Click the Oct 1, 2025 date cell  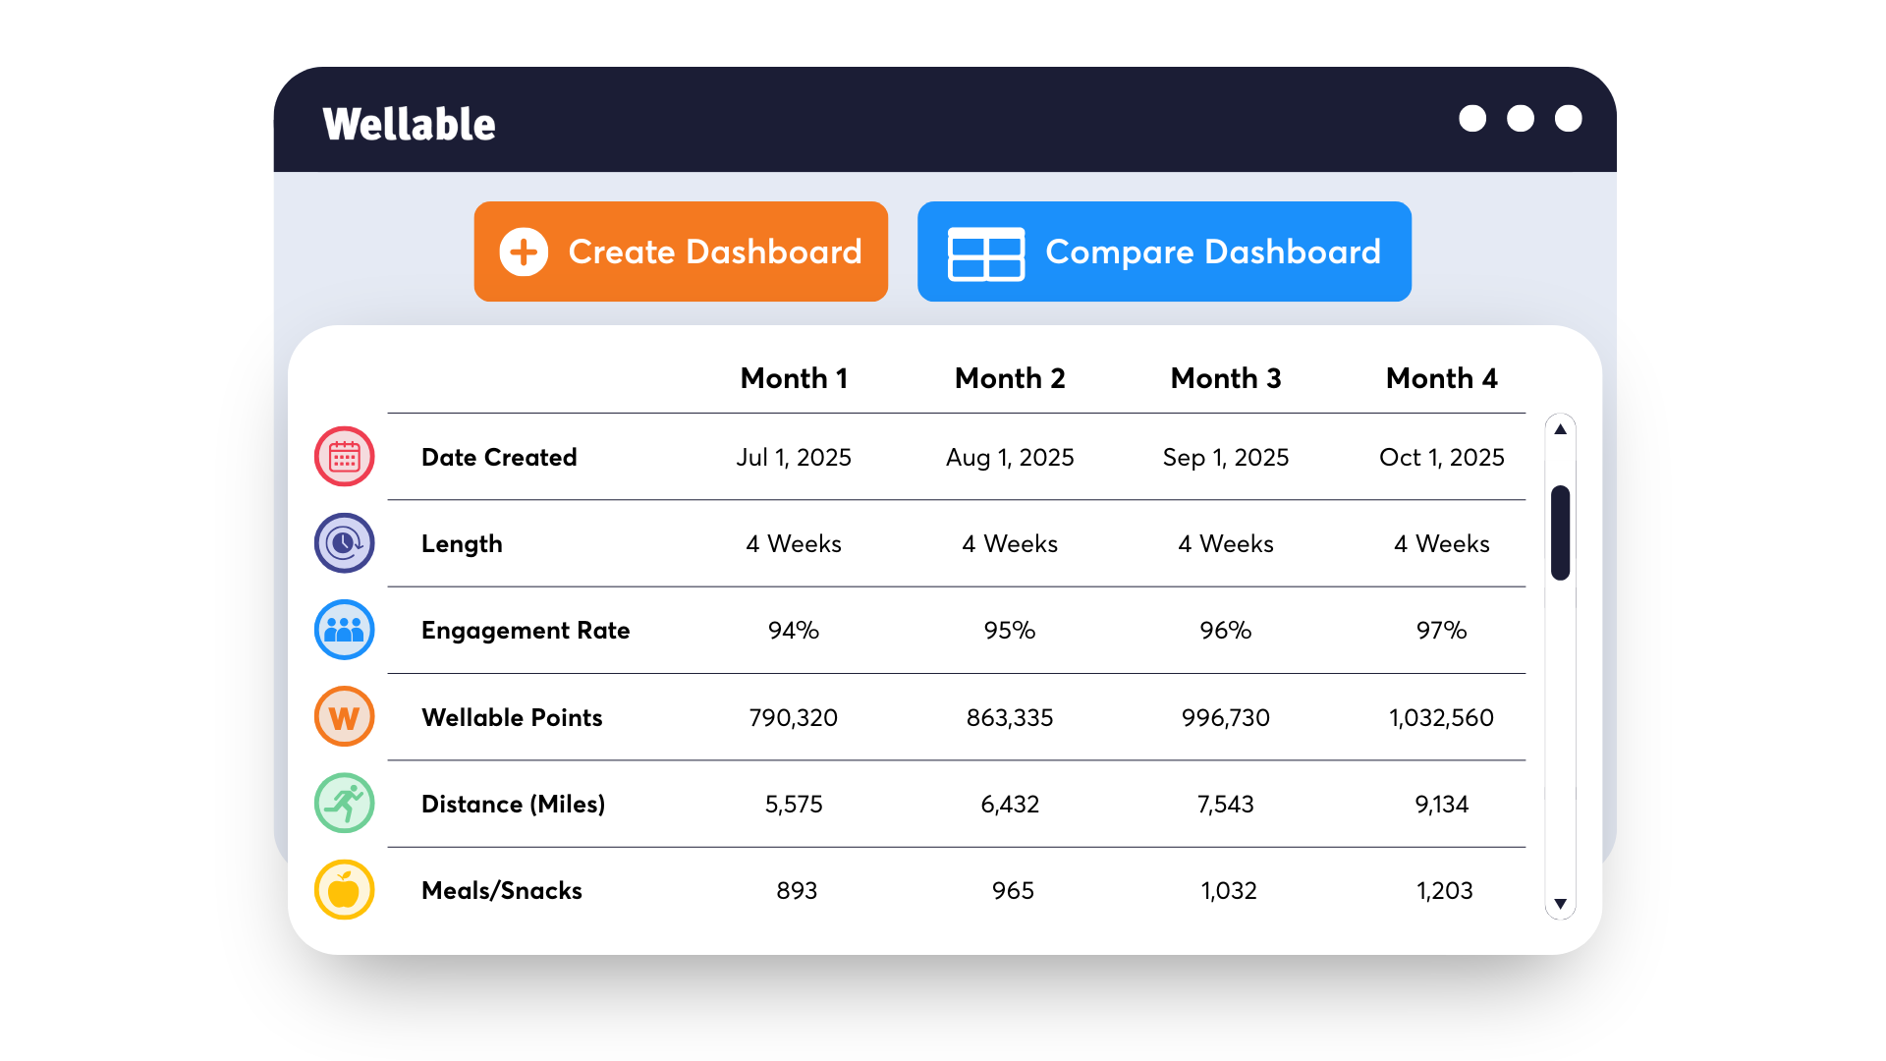click(x=1442, y=457)
